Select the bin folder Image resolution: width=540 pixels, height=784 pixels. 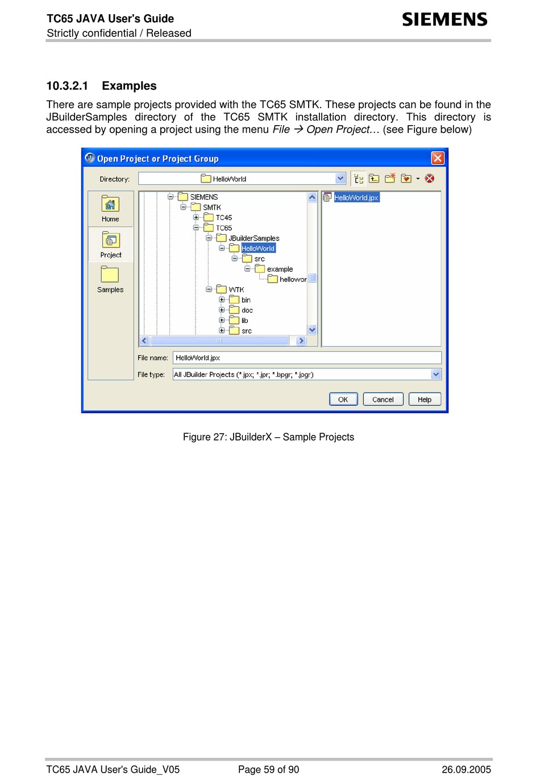pos(240,300)
